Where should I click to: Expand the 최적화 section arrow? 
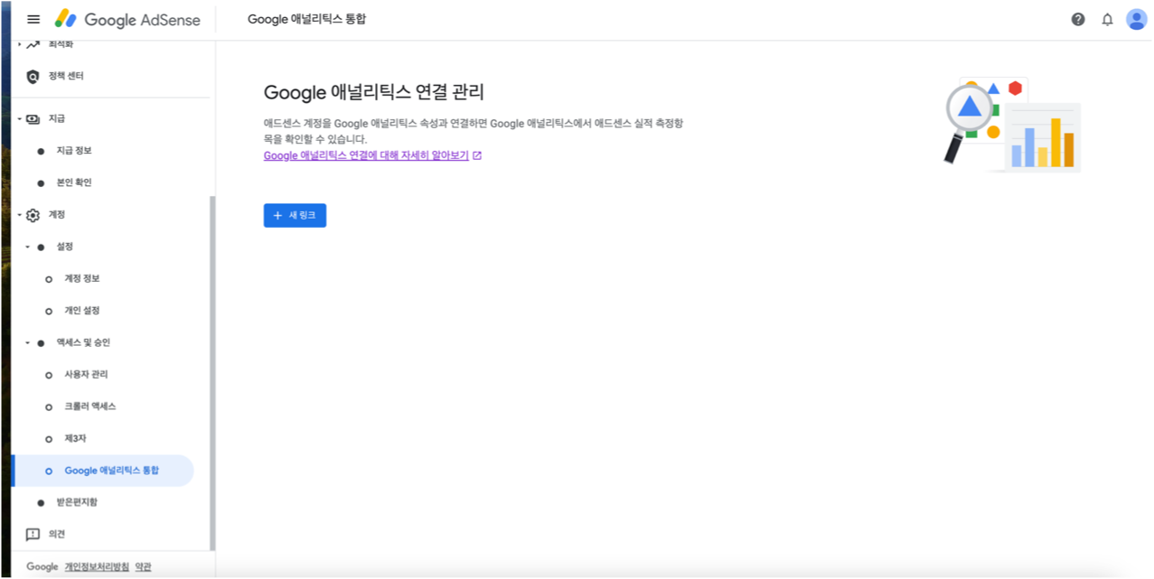coord(19,44)
